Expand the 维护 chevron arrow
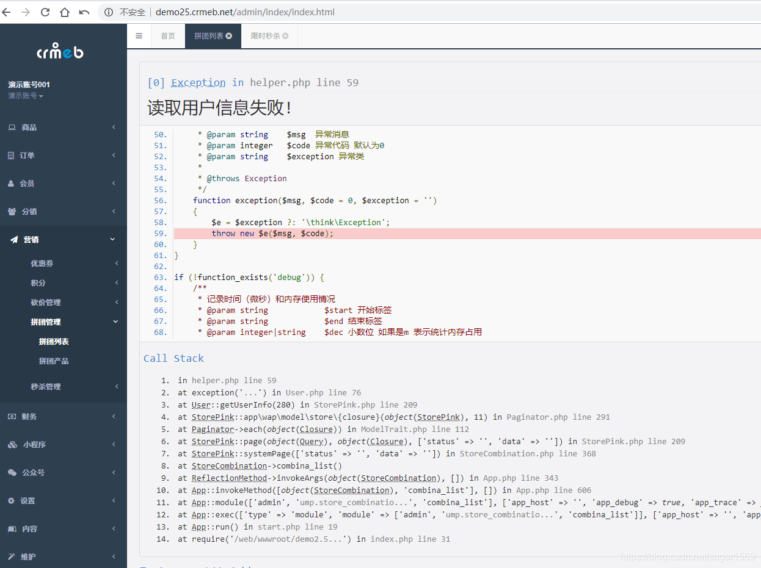This screenshot has height=568, width=761. tap(114, 556)
